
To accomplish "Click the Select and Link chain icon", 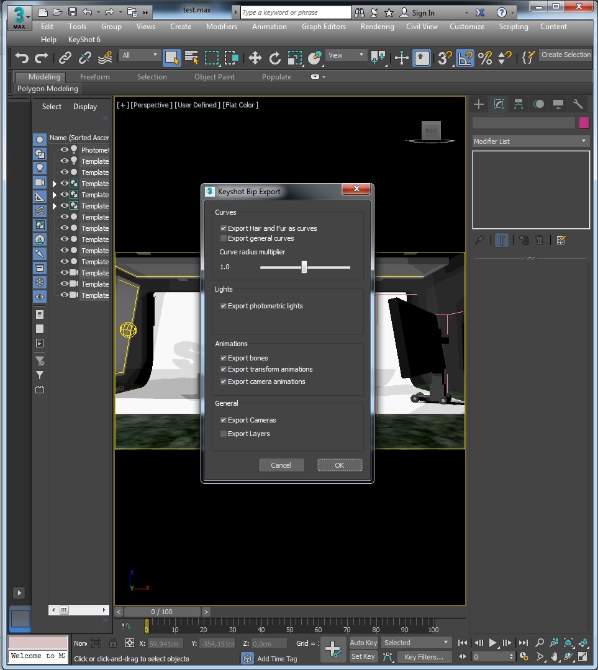I will pyautogui.click(x=65, y=58).
